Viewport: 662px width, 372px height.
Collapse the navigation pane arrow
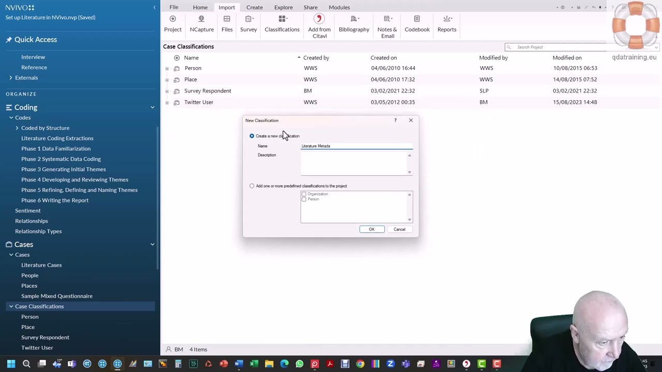154,7
